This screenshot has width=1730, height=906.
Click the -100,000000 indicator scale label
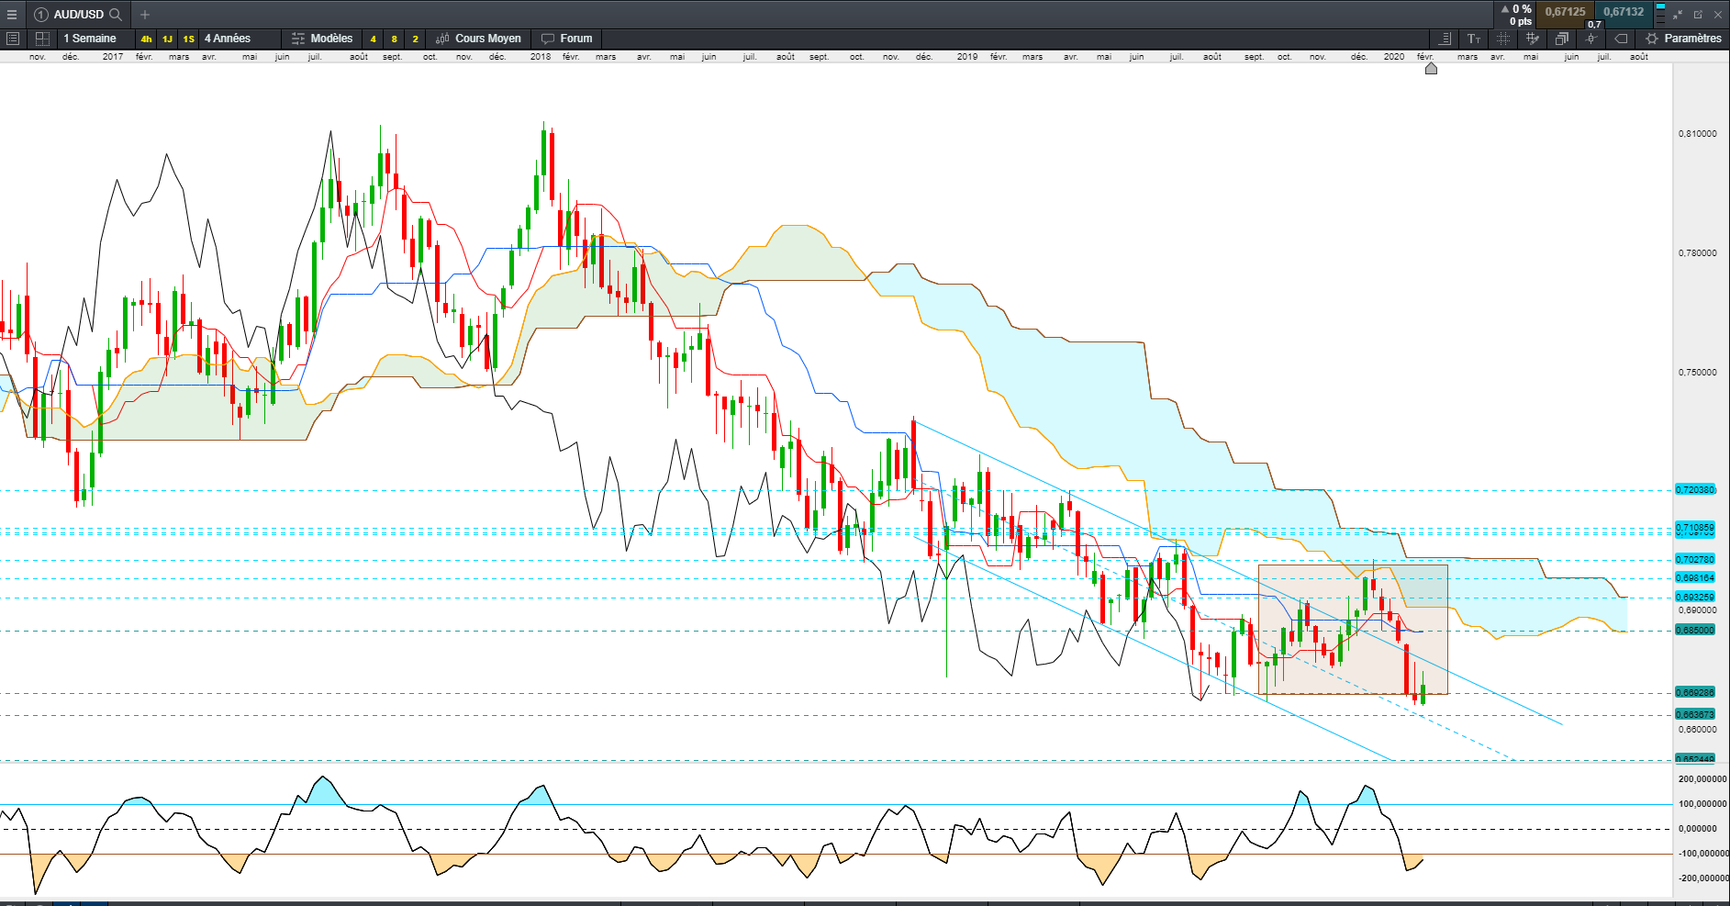pos(1702,853)
